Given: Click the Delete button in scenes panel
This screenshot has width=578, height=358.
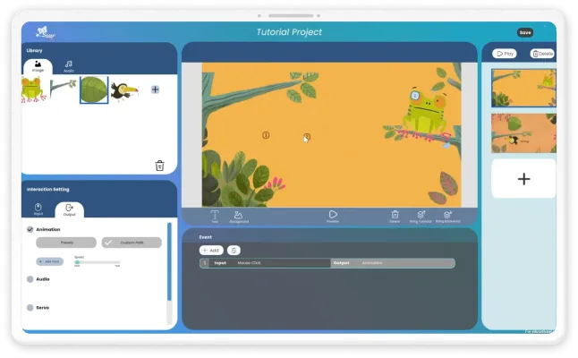Looking at the screenshot, I should click(x=542, y=54).
